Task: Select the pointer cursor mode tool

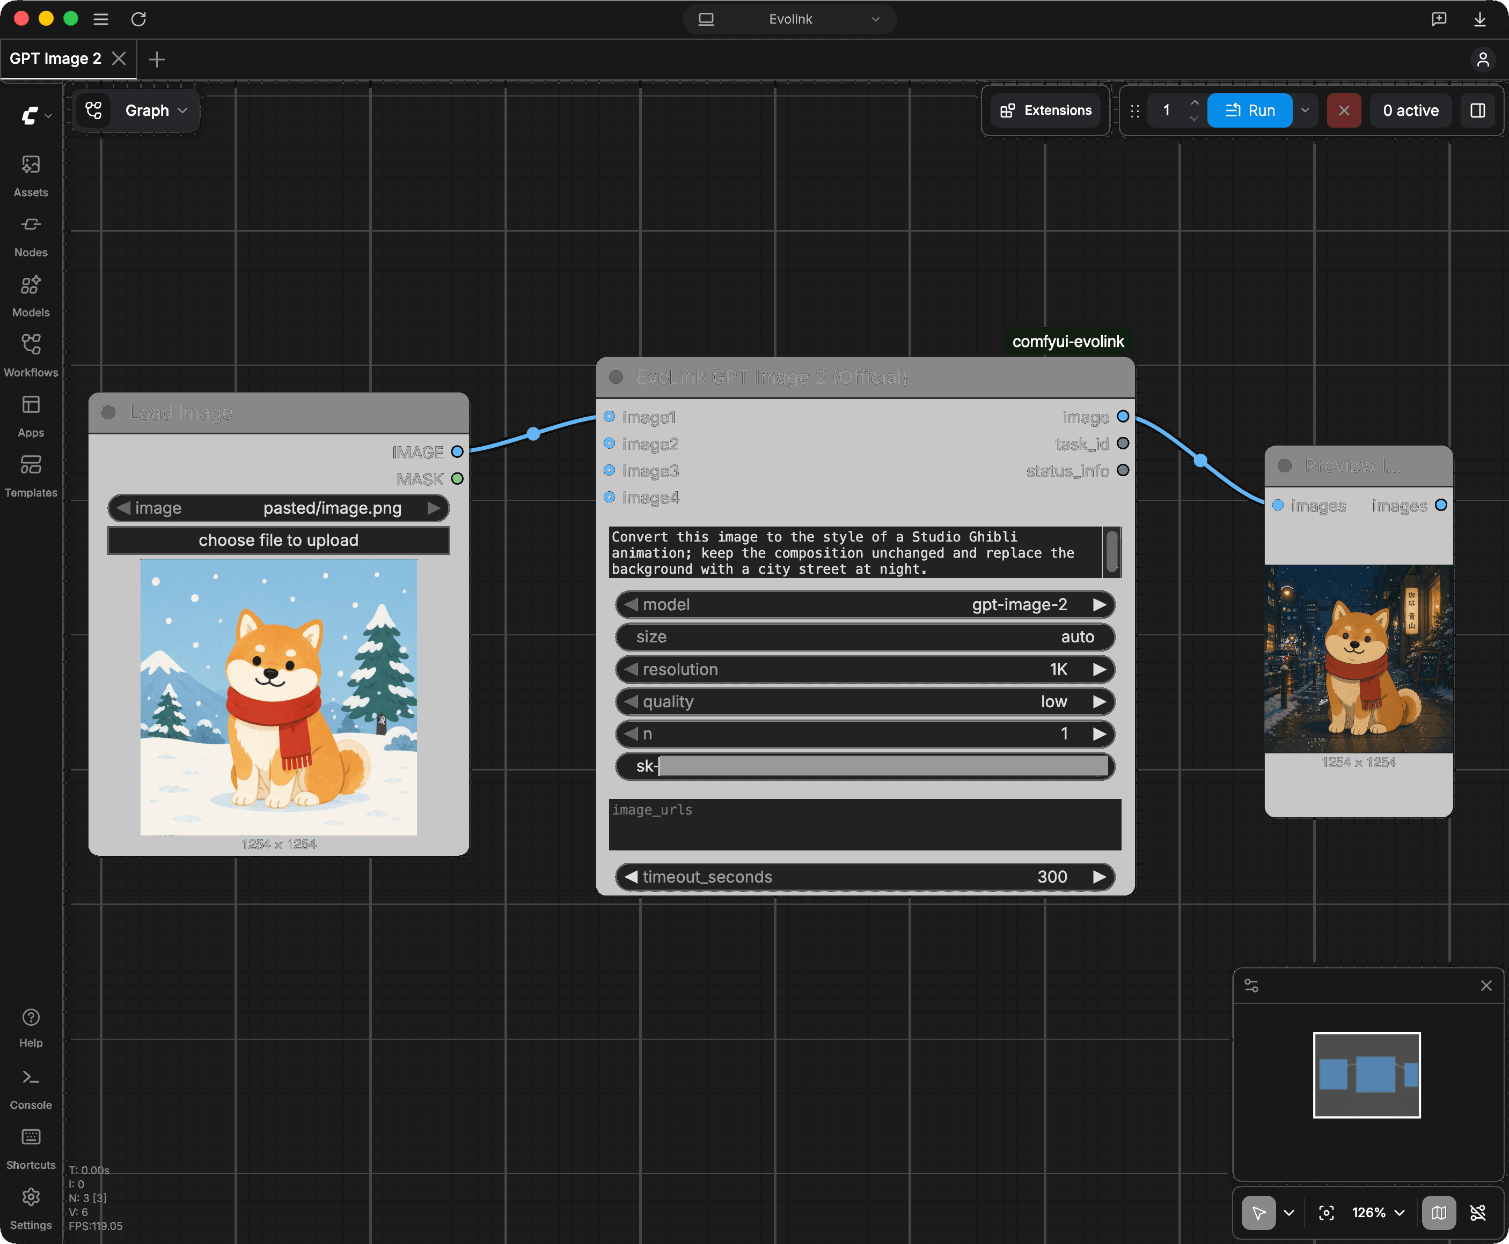Action: [1258, 1212]
